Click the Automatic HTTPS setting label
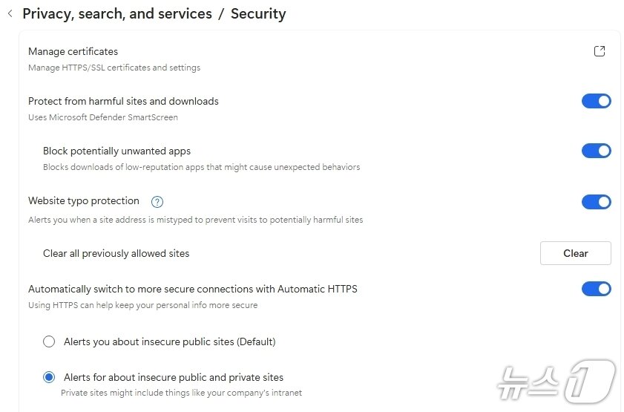This screenshot has width=624, height=412. [193, 289]
